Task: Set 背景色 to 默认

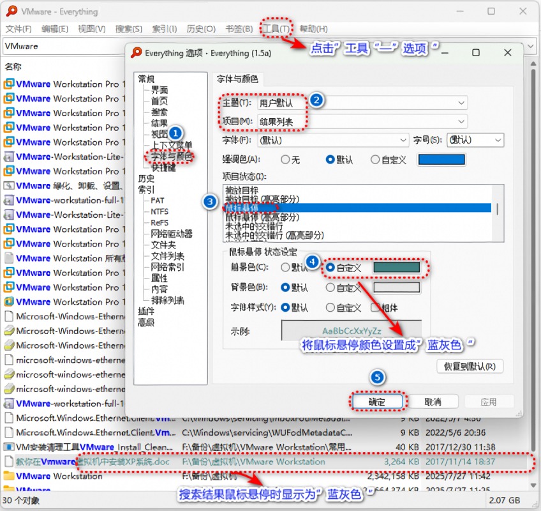Action: click(285, 287)
